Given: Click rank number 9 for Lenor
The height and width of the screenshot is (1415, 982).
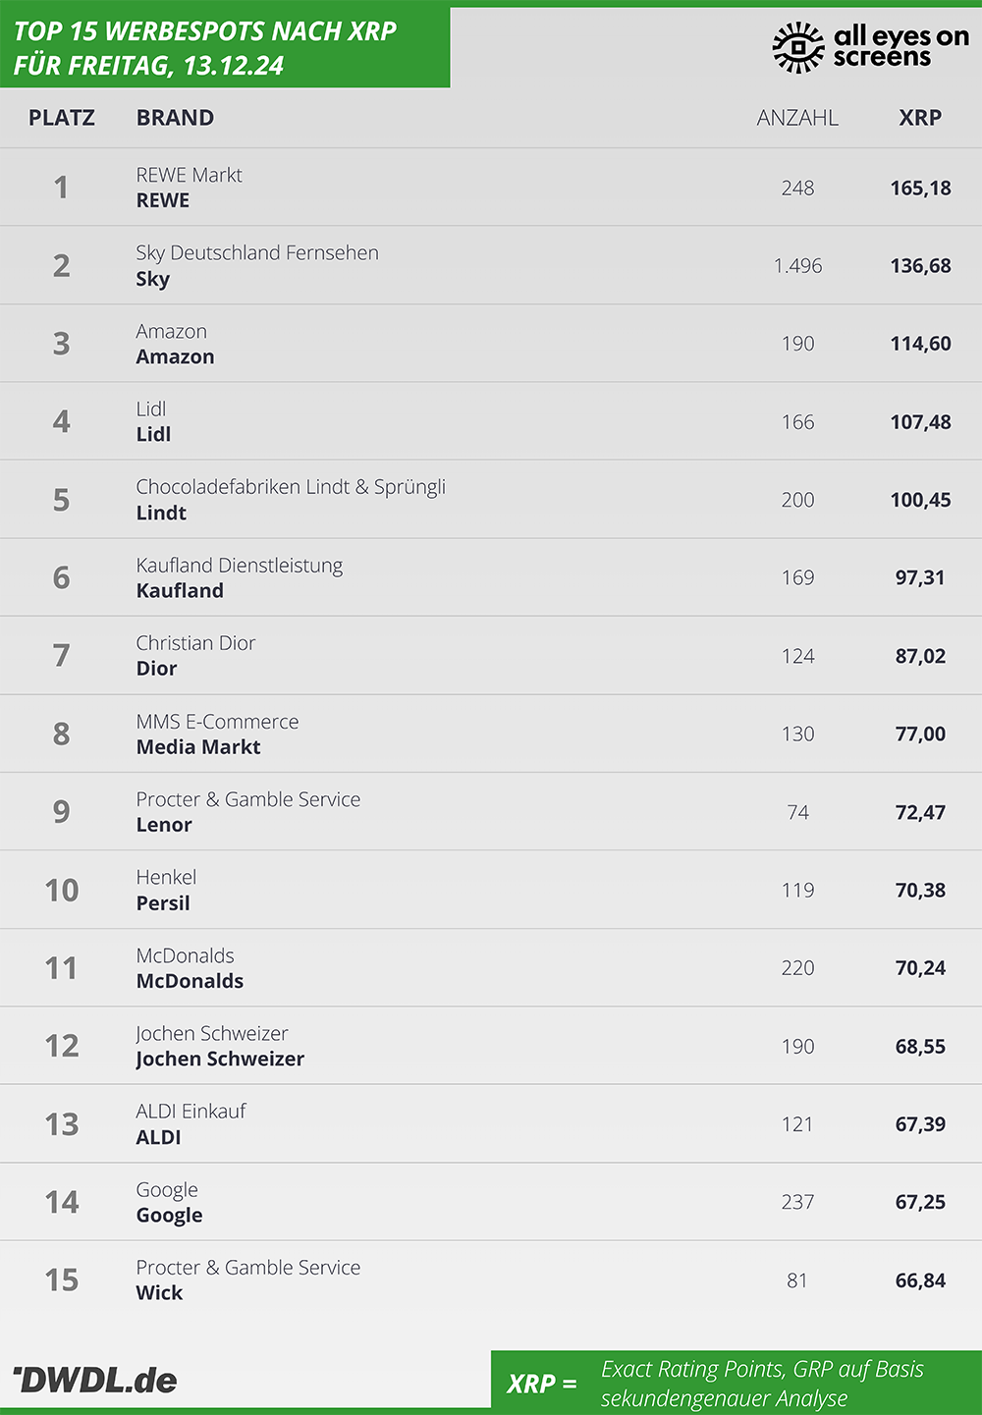Looking at the screenshot, I should click(x=61, y=812).
